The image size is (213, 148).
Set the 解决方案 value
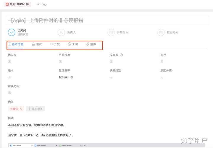[x=9, y=93]
